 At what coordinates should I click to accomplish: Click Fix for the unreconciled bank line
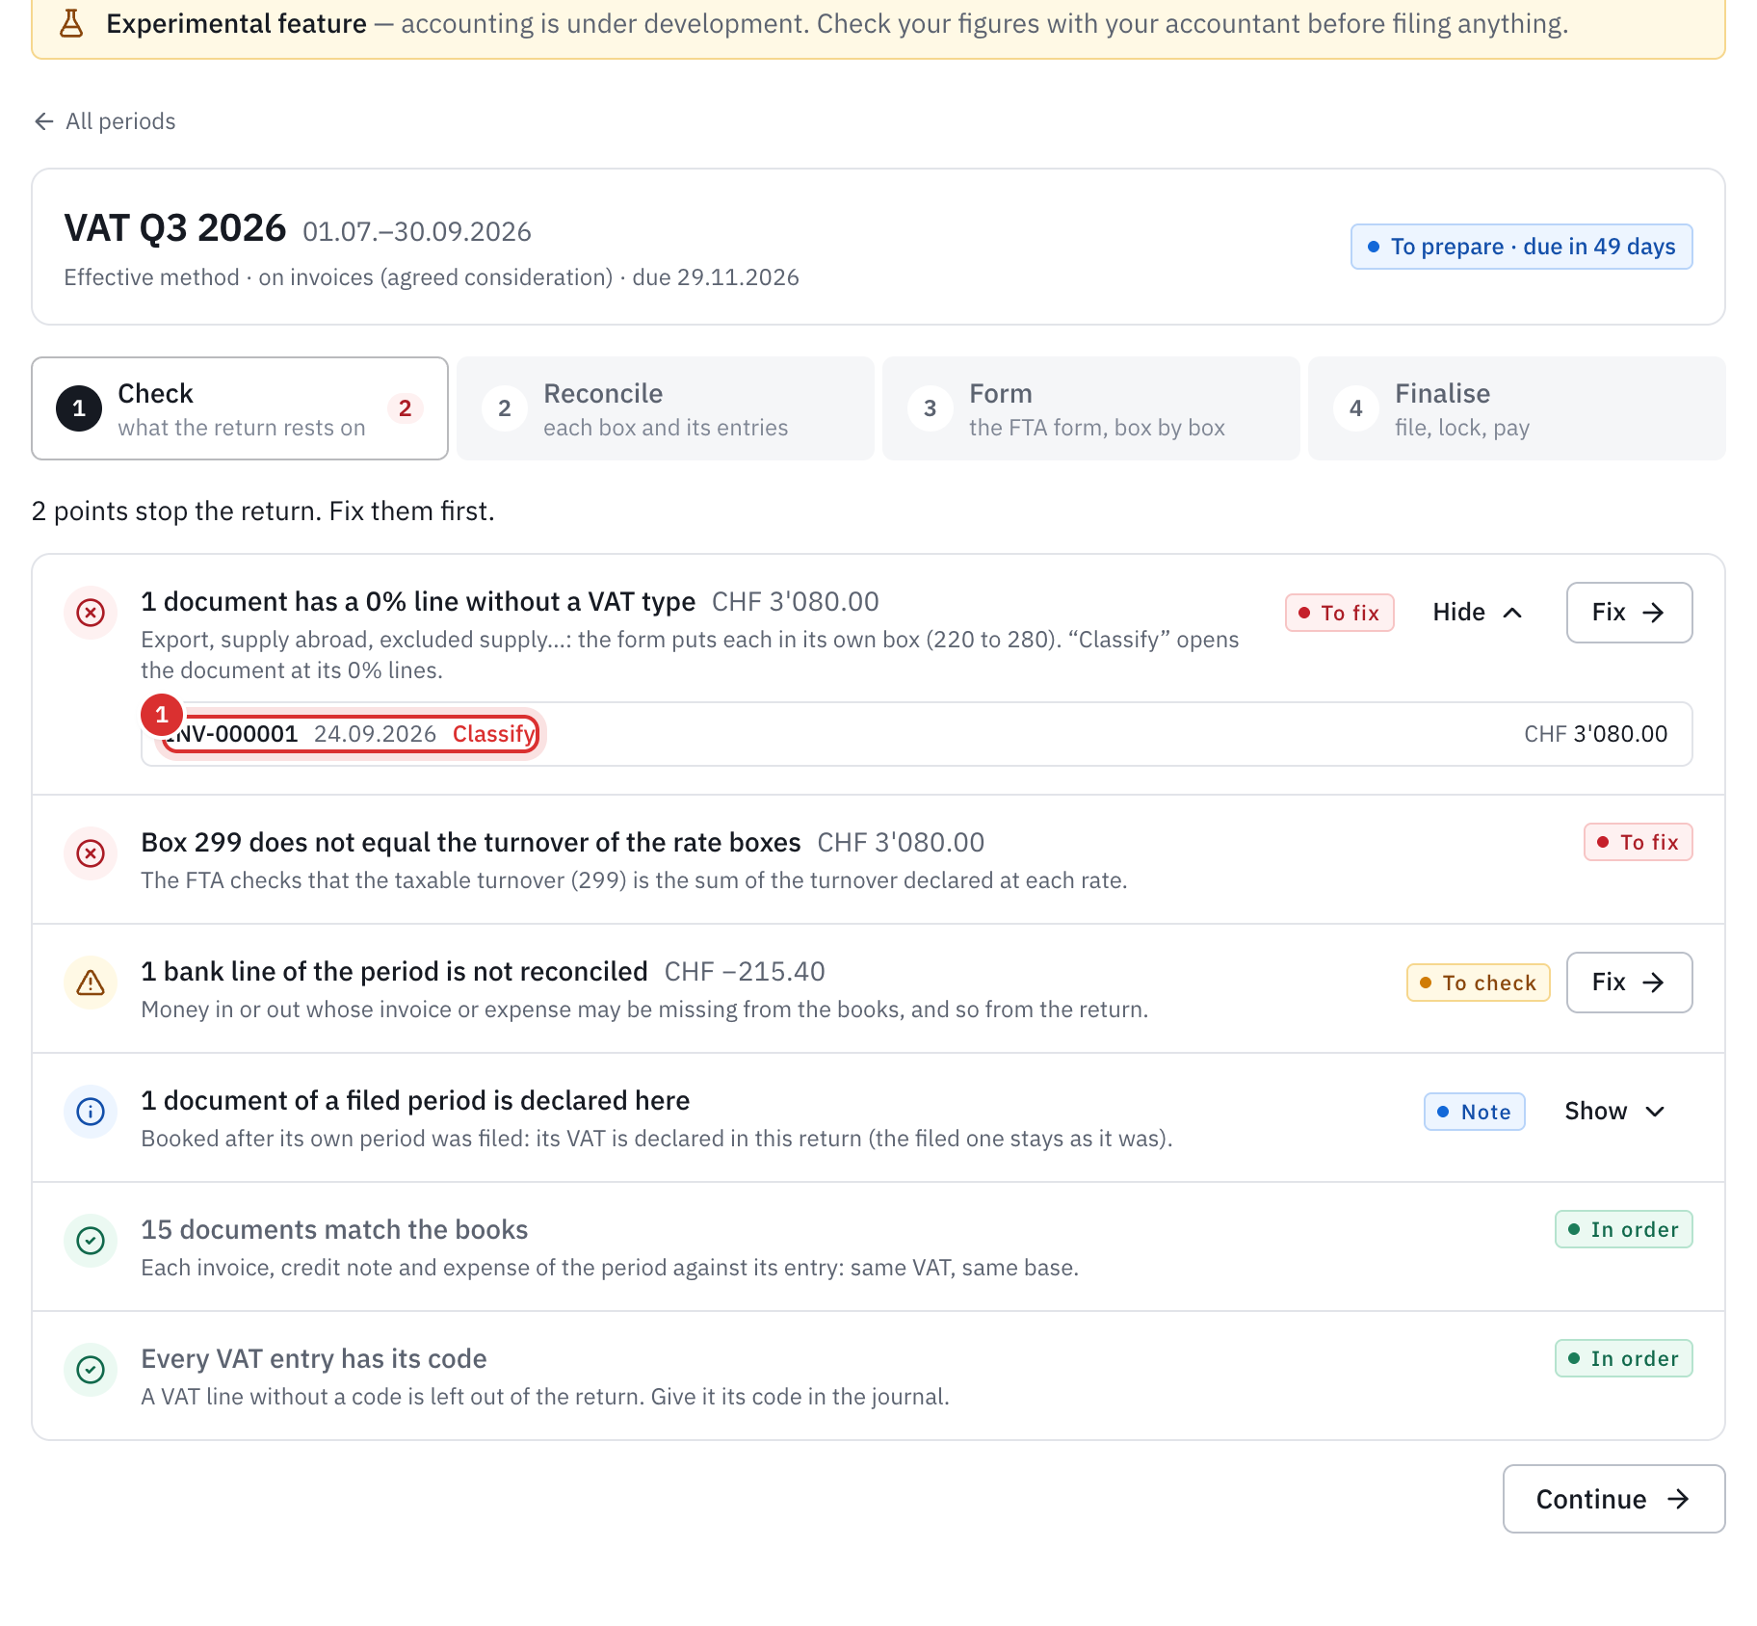[1629, 983]
